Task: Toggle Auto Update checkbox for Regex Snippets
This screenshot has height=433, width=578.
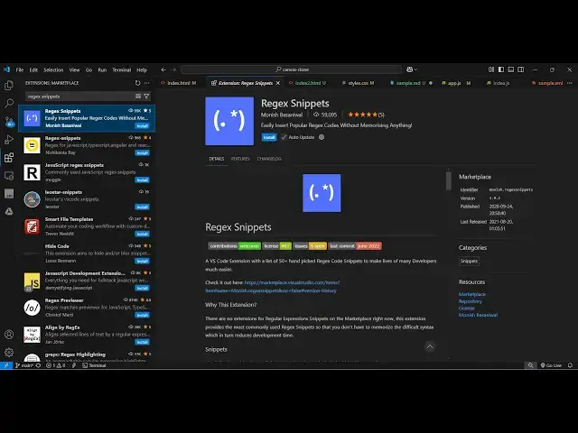Action: click(x=284, y=137)
